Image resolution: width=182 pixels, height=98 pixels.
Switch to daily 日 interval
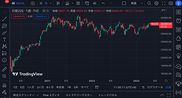pos(41,3)
